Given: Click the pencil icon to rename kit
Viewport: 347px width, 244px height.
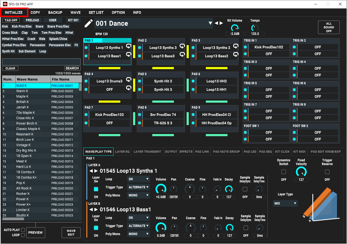Looking at the screenshot, I should pyautogui.click(x=88, y=24).
